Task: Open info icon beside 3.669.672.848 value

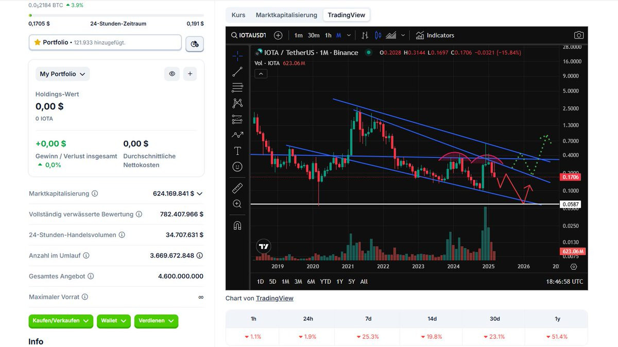Action: 200,255
